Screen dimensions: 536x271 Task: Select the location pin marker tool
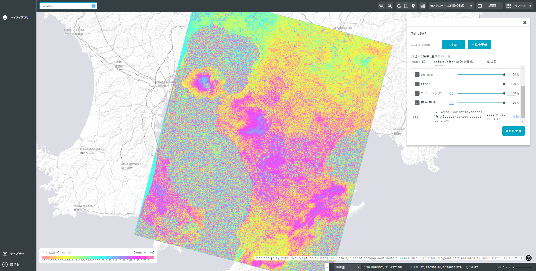point(413,6)
